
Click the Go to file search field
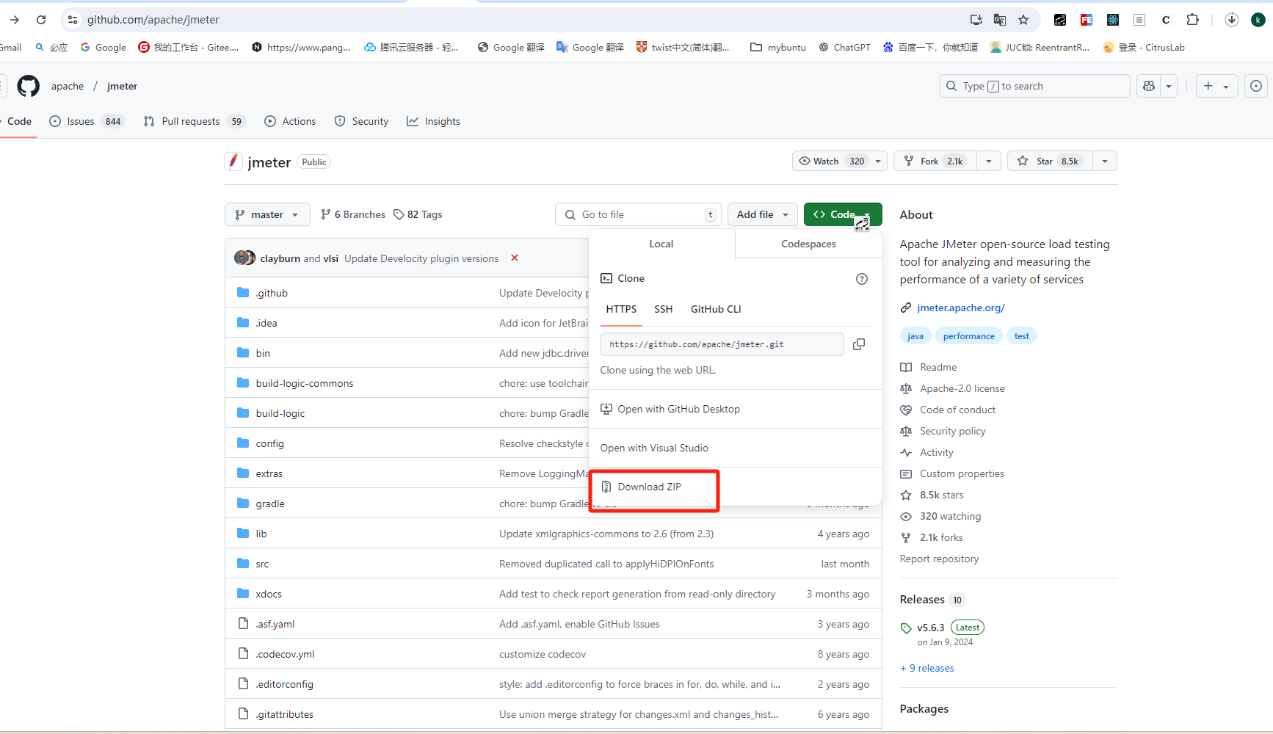(x=639, y=214)
